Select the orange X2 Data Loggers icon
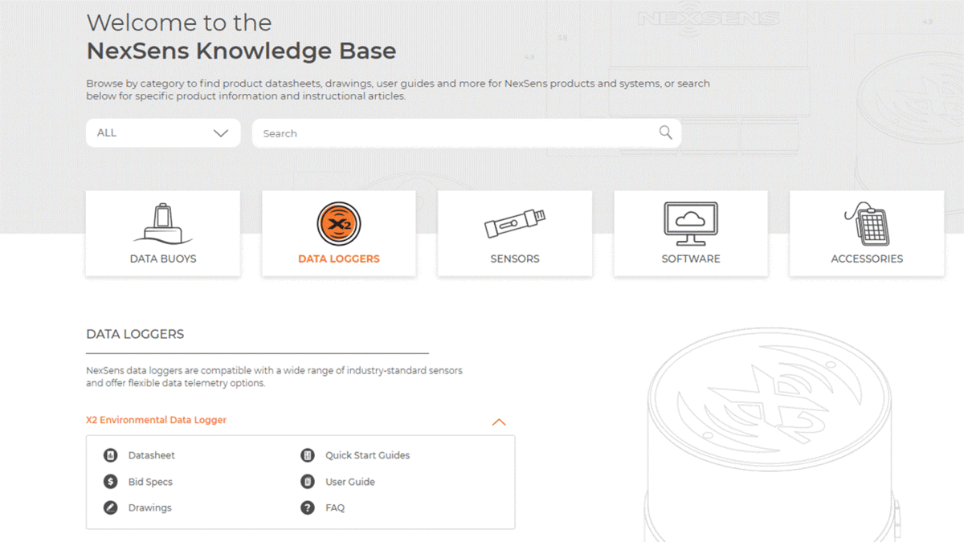This screenshot has height=542, width=964. (339, 224)
